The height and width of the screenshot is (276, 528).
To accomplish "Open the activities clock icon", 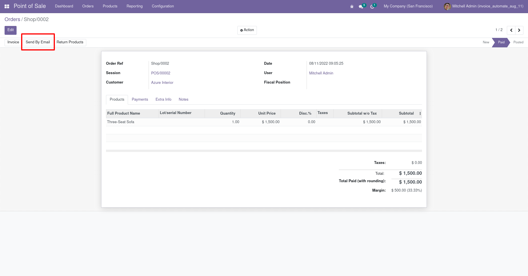I will (x=372, y=7).
